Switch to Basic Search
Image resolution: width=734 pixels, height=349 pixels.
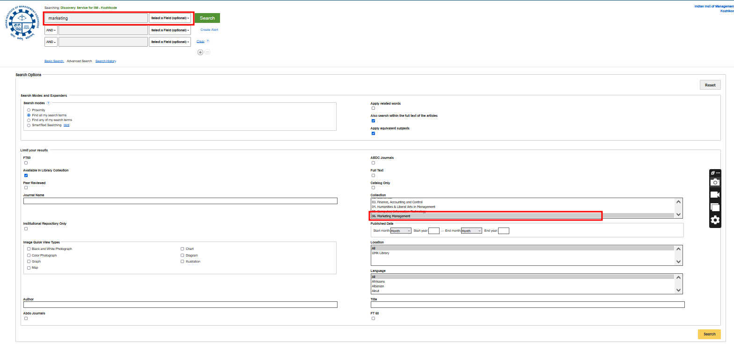54,61
